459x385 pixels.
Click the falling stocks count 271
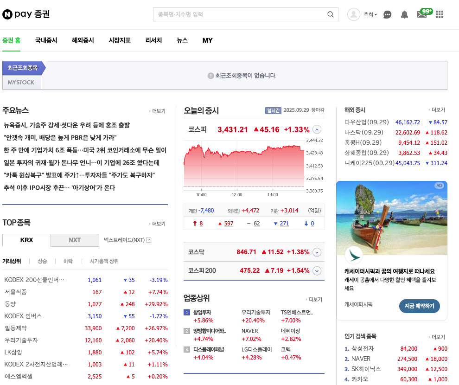284,224
